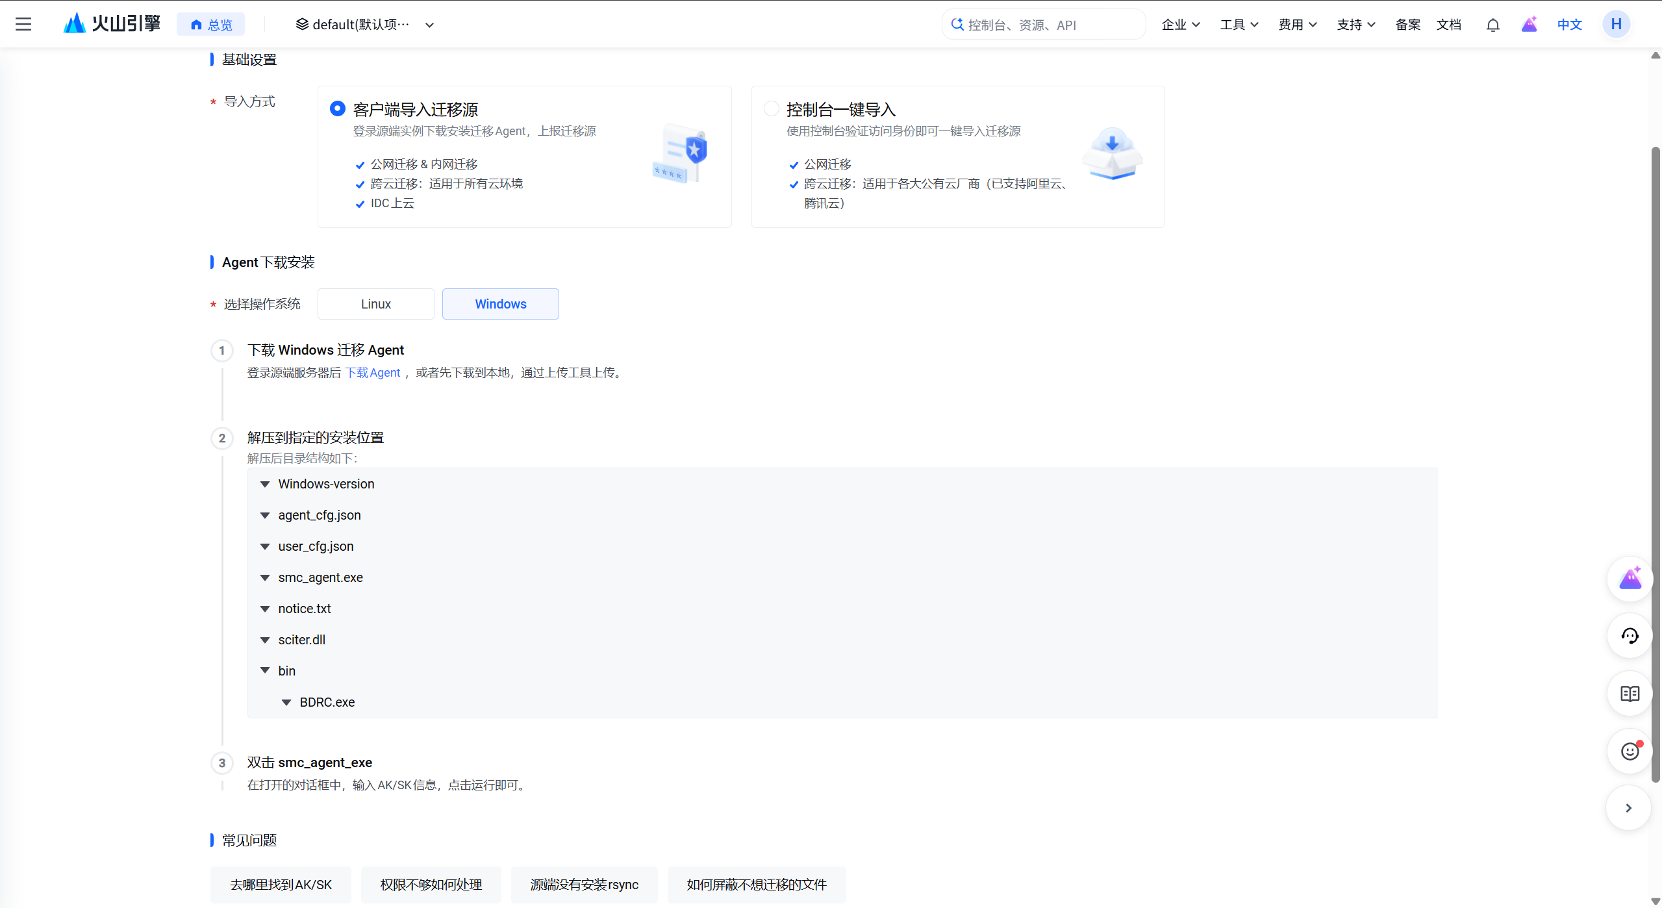1662x908 pixels.
Task: Open the default project dropdown
Action: click(365, 25)
